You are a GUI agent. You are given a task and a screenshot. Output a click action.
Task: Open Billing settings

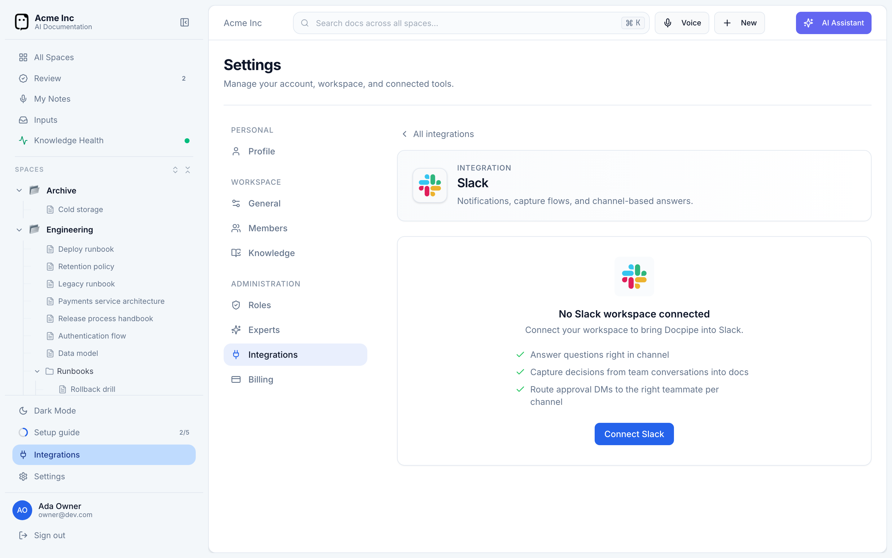(x=295, y=379)
